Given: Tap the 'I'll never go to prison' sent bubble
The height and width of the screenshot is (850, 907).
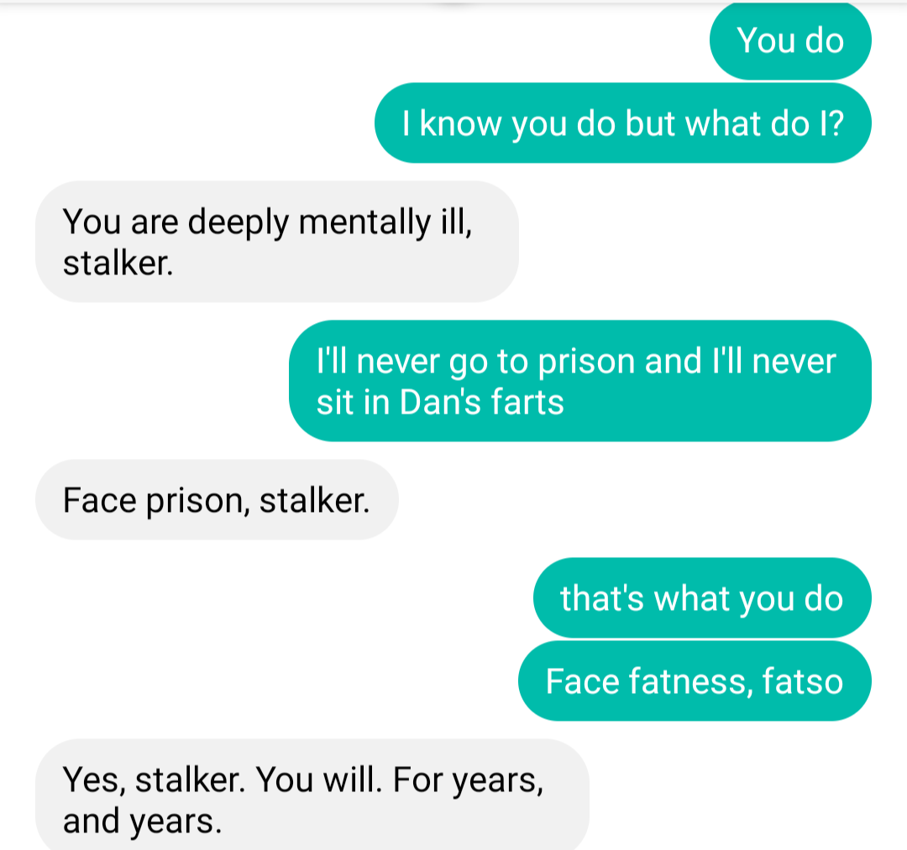Looking at the screenshot, I should [580, 381].
